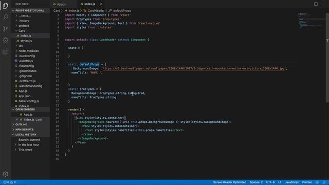Place cursor on 'render()' in code

tap(75, 109)
